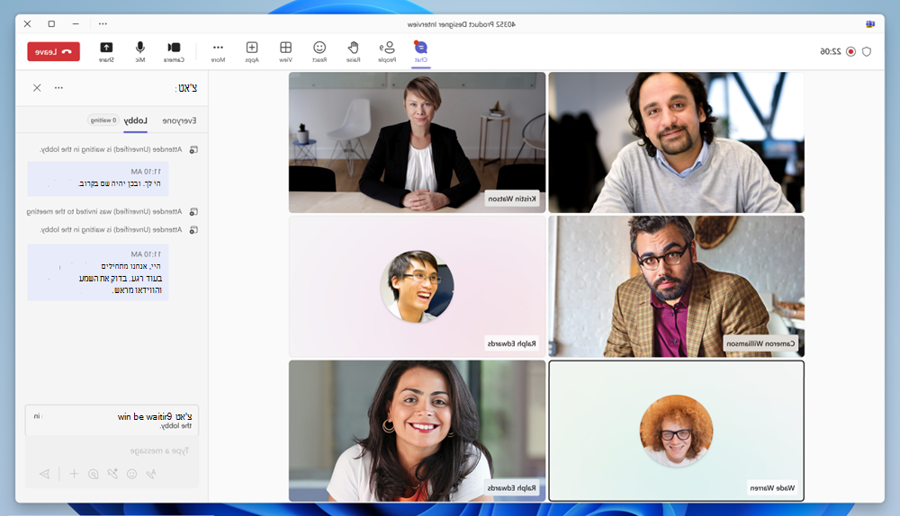Viewport: 900px width, 516px height.
Task: Change layout using View icon
Action: pos(286,51)
